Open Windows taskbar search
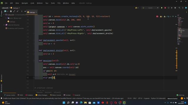188x105 pixels. tap(68, 103)
